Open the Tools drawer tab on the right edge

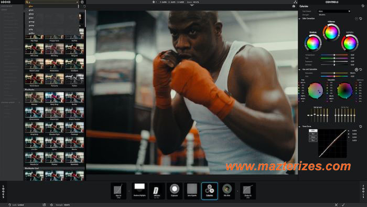[x=363, y=192]
